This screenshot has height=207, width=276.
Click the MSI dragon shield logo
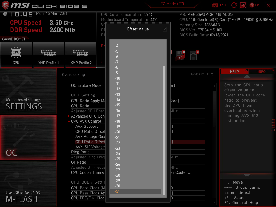[x=5, y=5]
